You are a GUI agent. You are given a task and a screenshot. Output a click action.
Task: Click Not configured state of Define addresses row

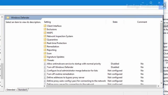[x=115, y=78]
